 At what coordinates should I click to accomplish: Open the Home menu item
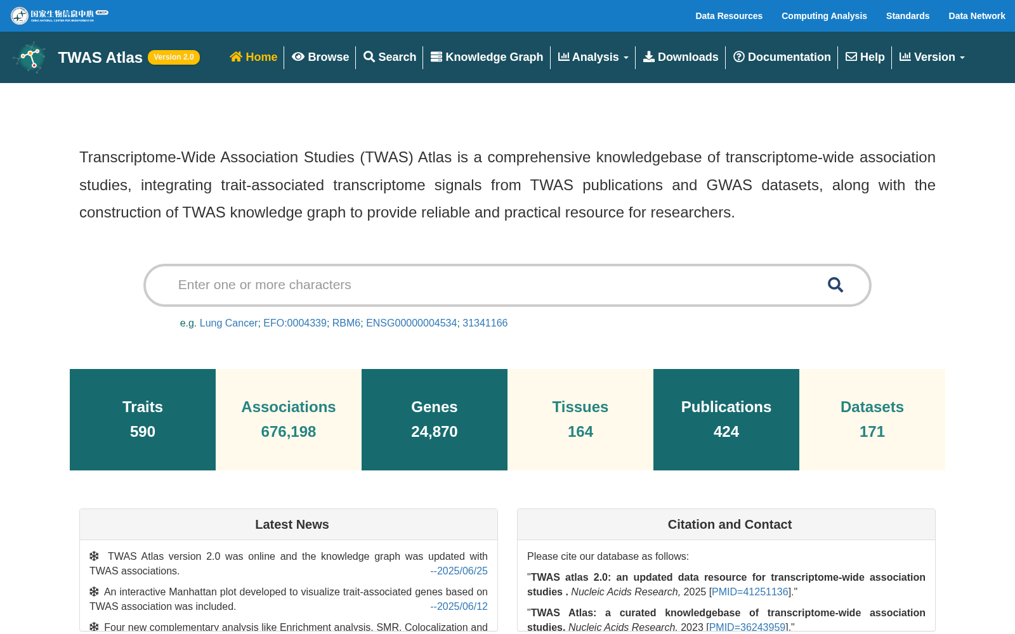(254, 57)
